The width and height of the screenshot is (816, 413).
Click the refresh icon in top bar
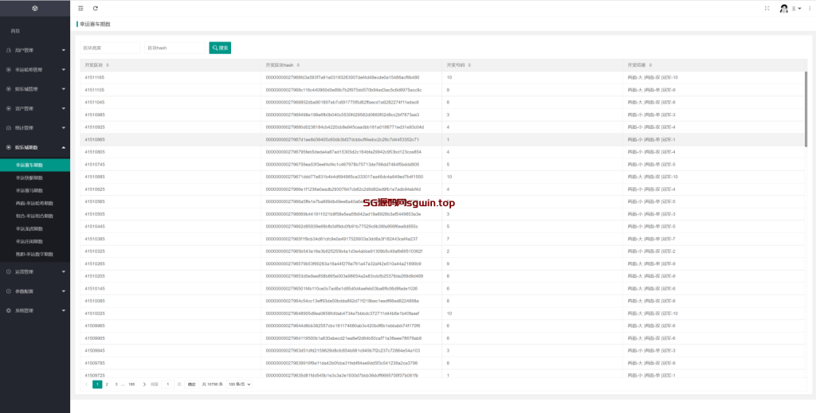[x=96, y=8]
